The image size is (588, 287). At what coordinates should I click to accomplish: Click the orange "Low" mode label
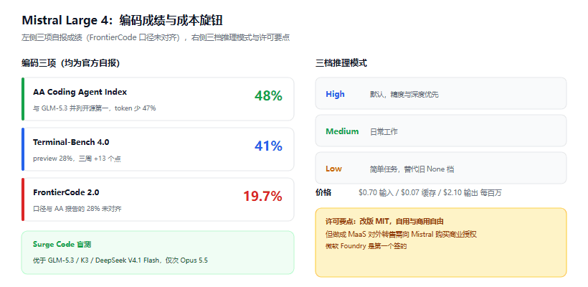pos(333,169)
